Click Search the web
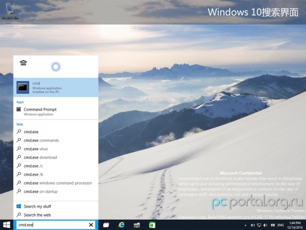306x230 pixels. pos(56,215)
